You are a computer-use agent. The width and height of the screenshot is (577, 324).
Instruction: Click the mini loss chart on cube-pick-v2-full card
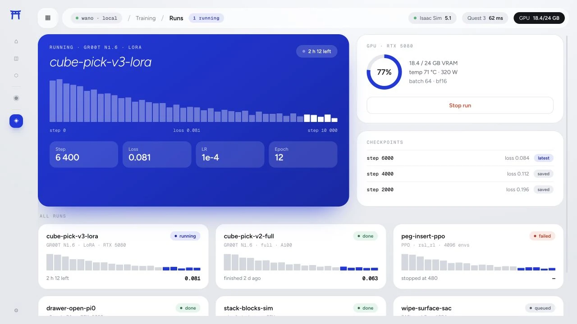pos(301,262)
